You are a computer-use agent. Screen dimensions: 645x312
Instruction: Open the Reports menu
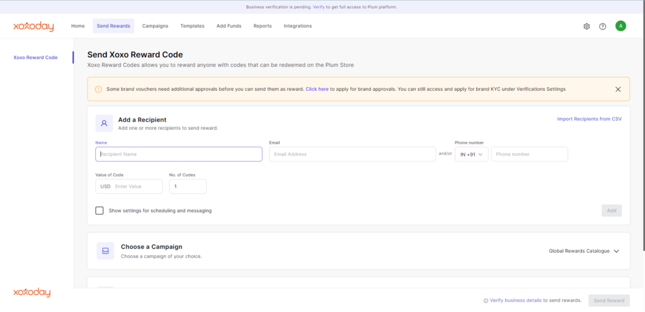point(263,26)
